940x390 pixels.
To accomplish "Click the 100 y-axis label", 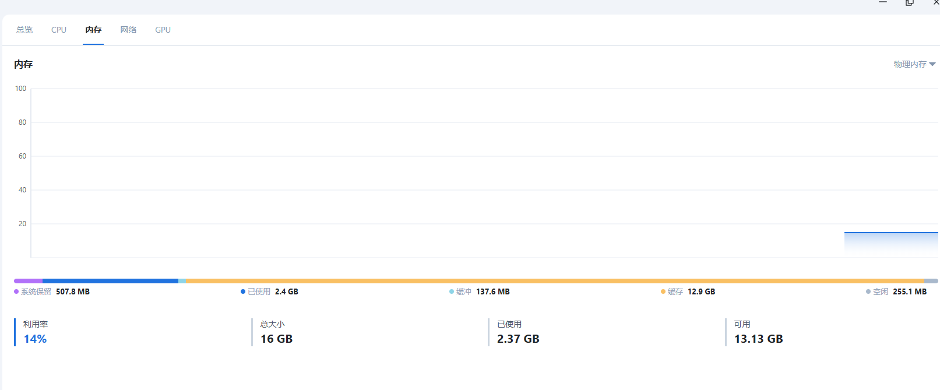I will [20, 89].
